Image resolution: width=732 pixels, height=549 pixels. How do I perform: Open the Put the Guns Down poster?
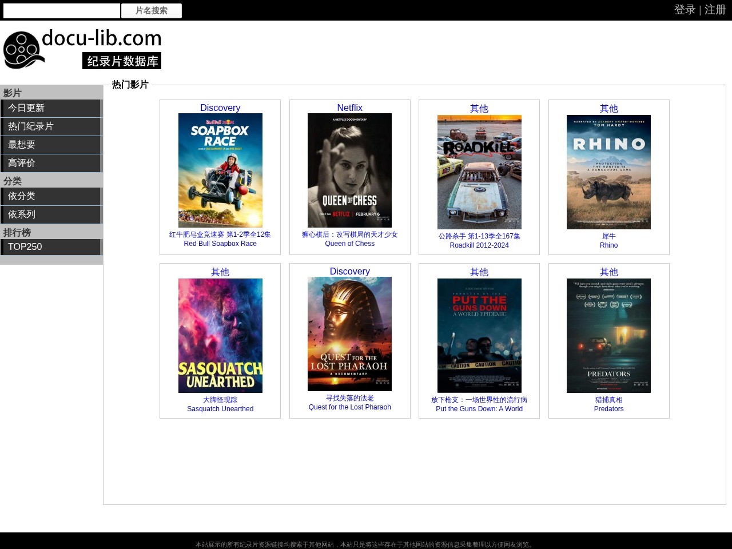(479, 336)
